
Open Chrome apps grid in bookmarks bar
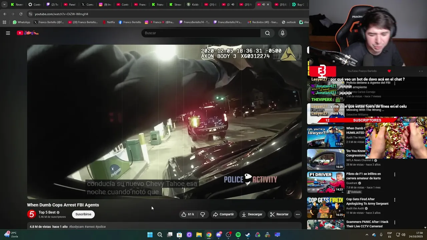(x=4, y=22)
